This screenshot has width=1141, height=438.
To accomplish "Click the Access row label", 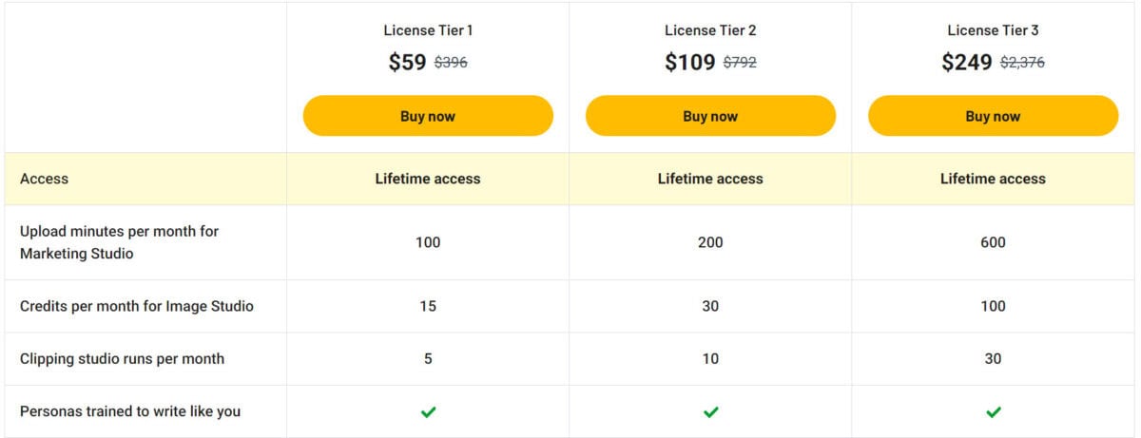I will (x=44, y=179).
